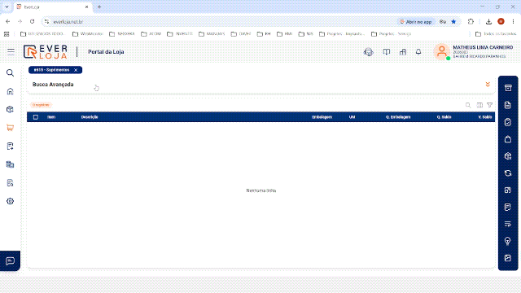Go to the home icon in left sidebar

pos(10,91)
